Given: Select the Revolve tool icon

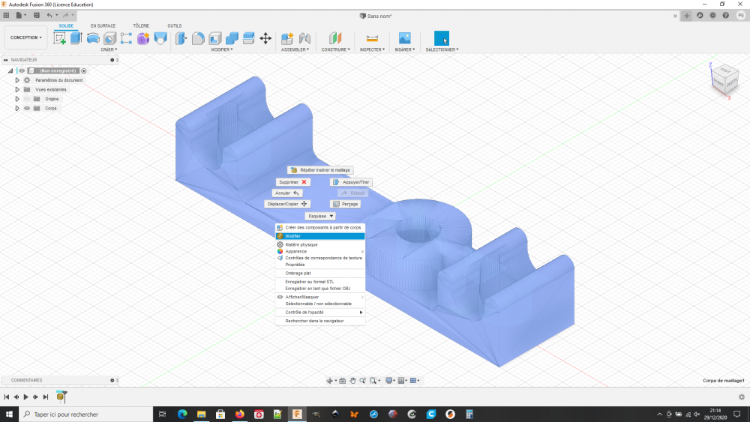Looking at the screenshot, I should [x=93, y=38].
